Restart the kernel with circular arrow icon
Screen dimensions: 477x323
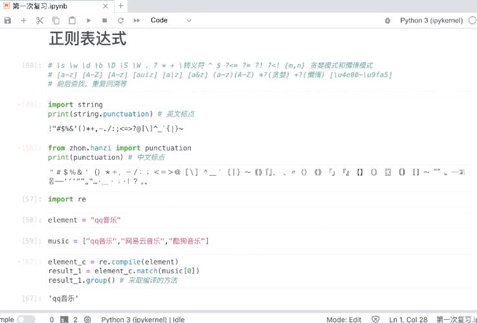[121, 20]
